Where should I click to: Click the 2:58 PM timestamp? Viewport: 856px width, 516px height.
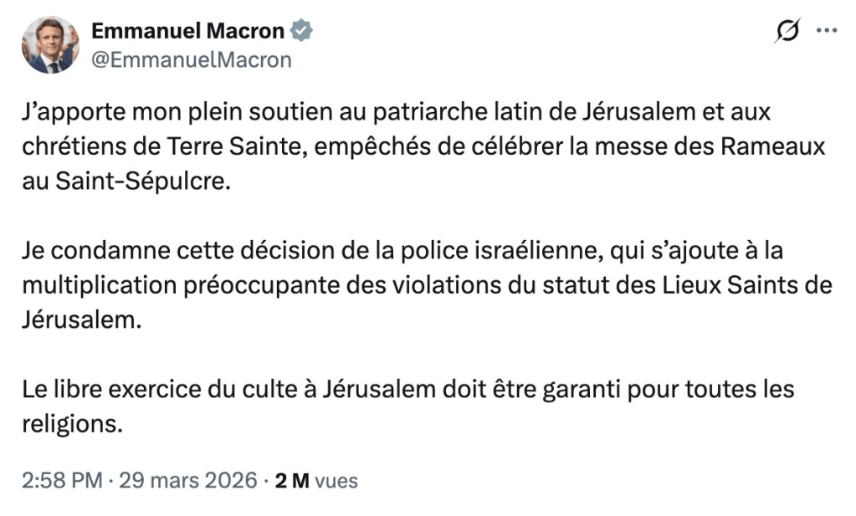tap(62, 481)
